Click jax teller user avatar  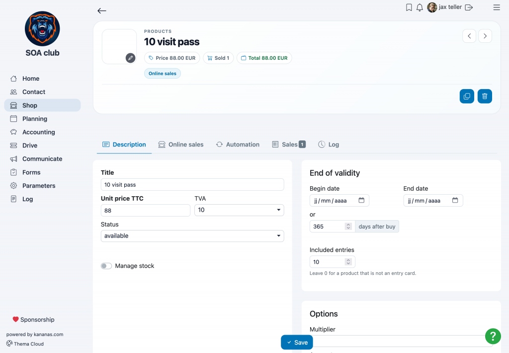(x=432, y=7)
